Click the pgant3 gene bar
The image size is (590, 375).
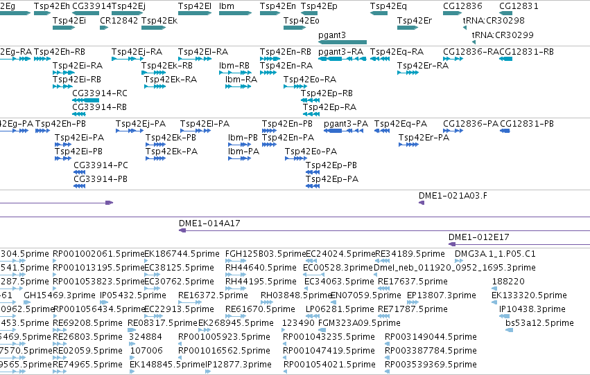click(x=342, y=42)
